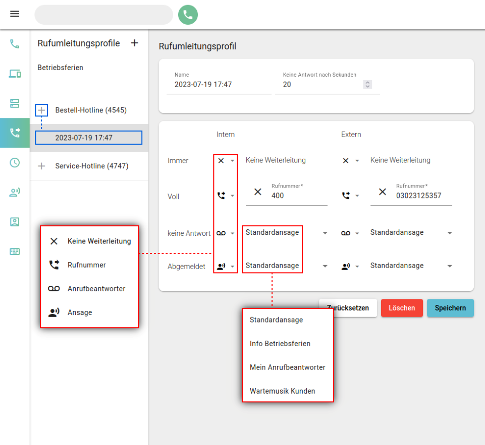Click the green phone call button

click(188, 15)
